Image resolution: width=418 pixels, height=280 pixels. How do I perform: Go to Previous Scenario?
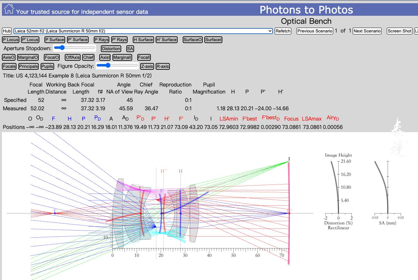[x=315, y=31]
